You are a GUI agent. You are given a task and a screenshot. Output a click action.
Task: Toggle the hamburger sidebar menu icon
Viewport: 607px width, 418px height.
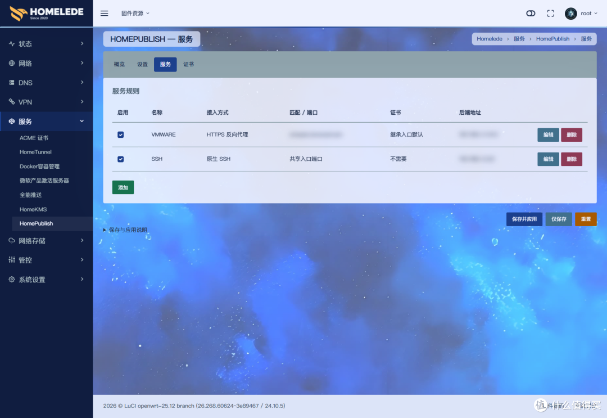(104, 13)
